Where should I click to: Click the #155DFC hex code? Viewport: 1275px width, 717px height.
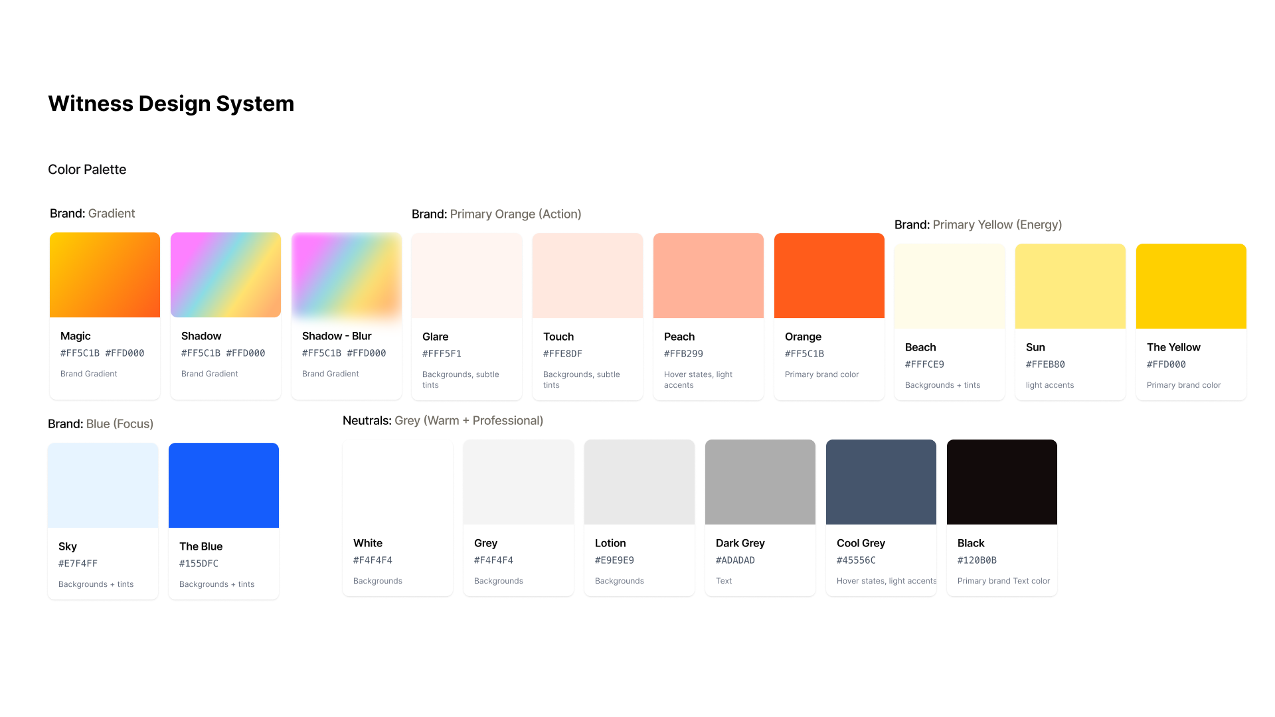pyautogui.click(x=199, y=564)
